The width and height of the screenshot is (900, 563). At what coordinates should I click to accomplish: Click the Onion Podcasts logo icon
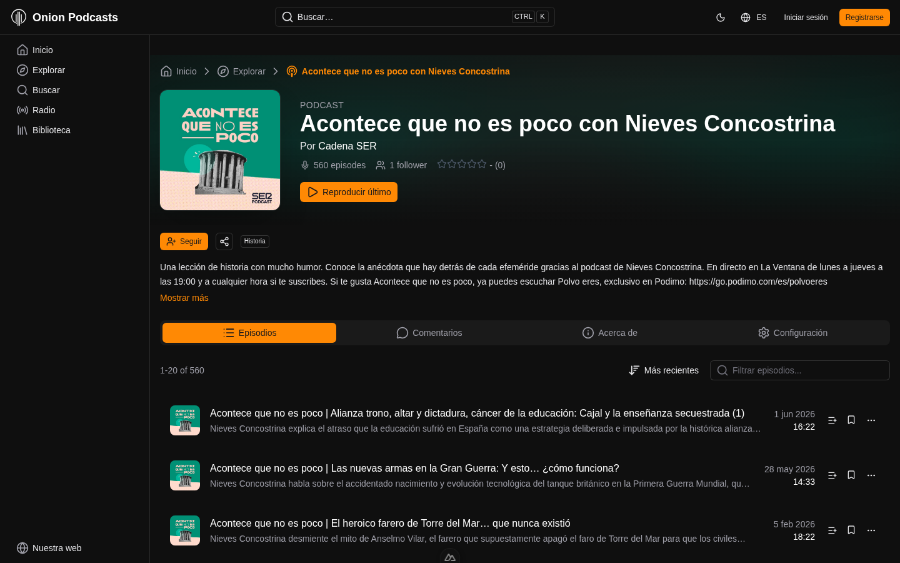coord(19,18)
